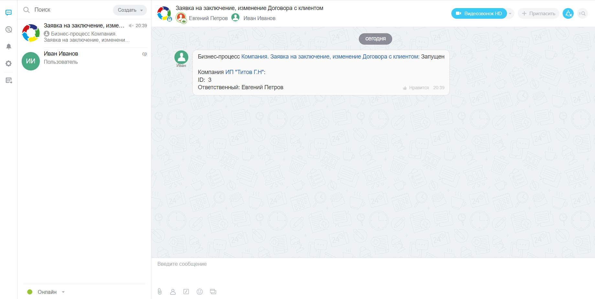Expand the video call options arrow

point(510,14)
